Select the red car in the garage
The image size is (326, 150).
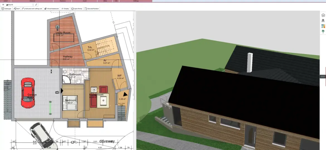28,93
